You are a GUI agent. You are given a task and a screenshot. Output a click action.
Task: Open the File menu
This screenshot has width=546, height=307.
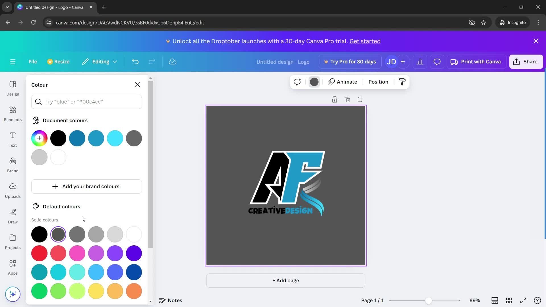33,61
